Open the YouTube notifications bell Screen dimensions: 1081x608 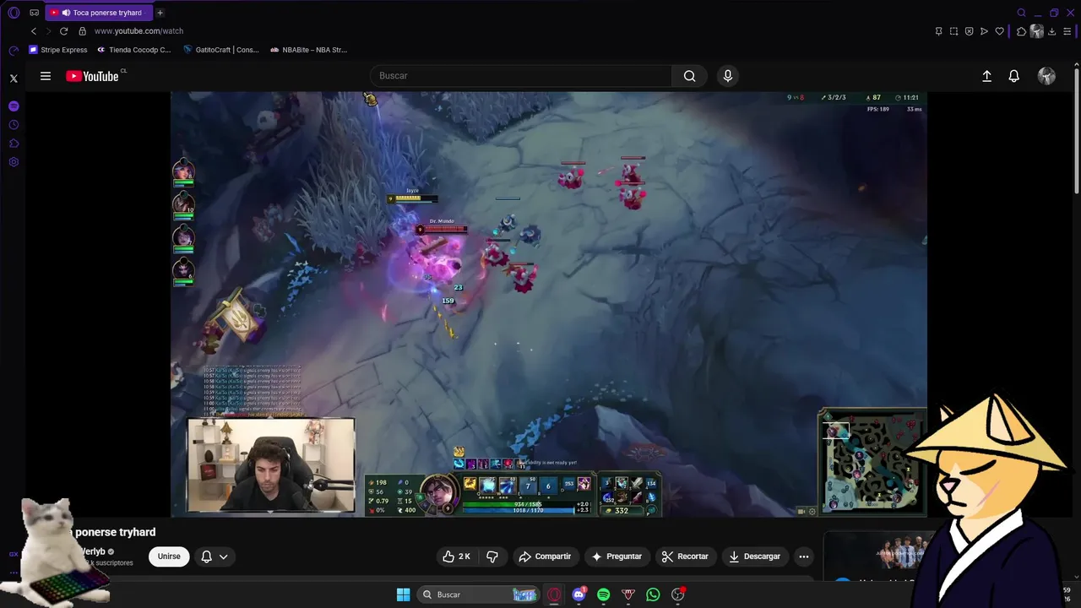1014,76
